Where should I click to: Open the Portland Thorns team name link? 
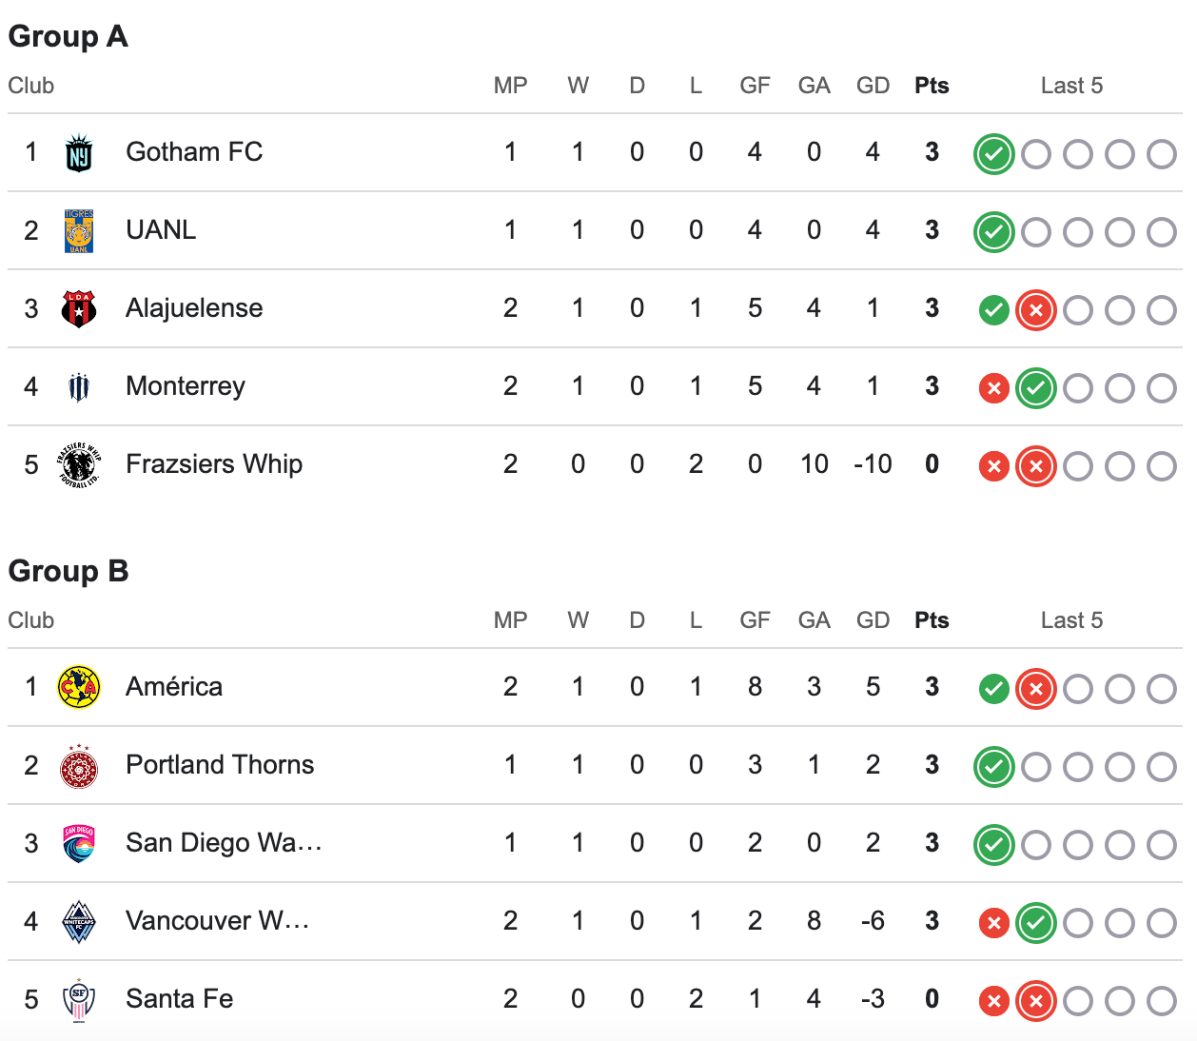(220, 765)
